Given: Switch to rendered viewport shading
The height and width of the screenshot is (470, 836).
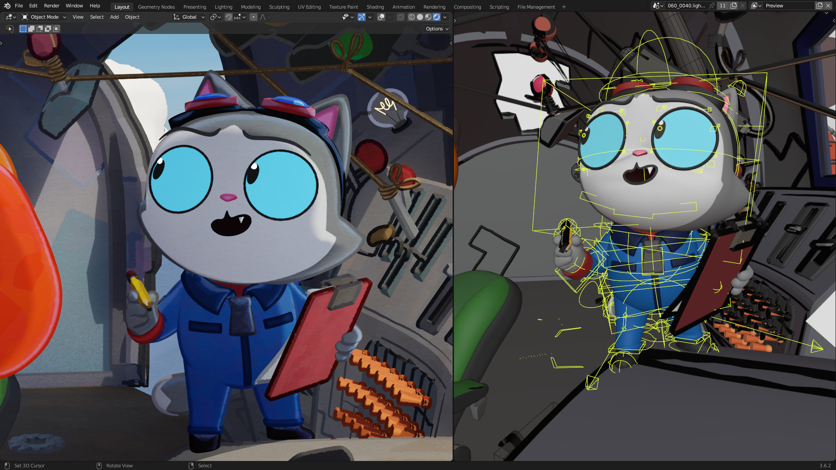Looking at the screenshot, I should click(x=437, y=17).
